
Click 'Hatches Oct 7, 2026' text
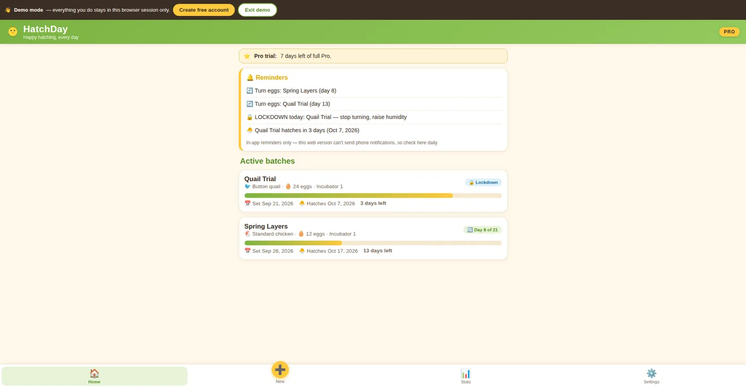tap(331, 204)
